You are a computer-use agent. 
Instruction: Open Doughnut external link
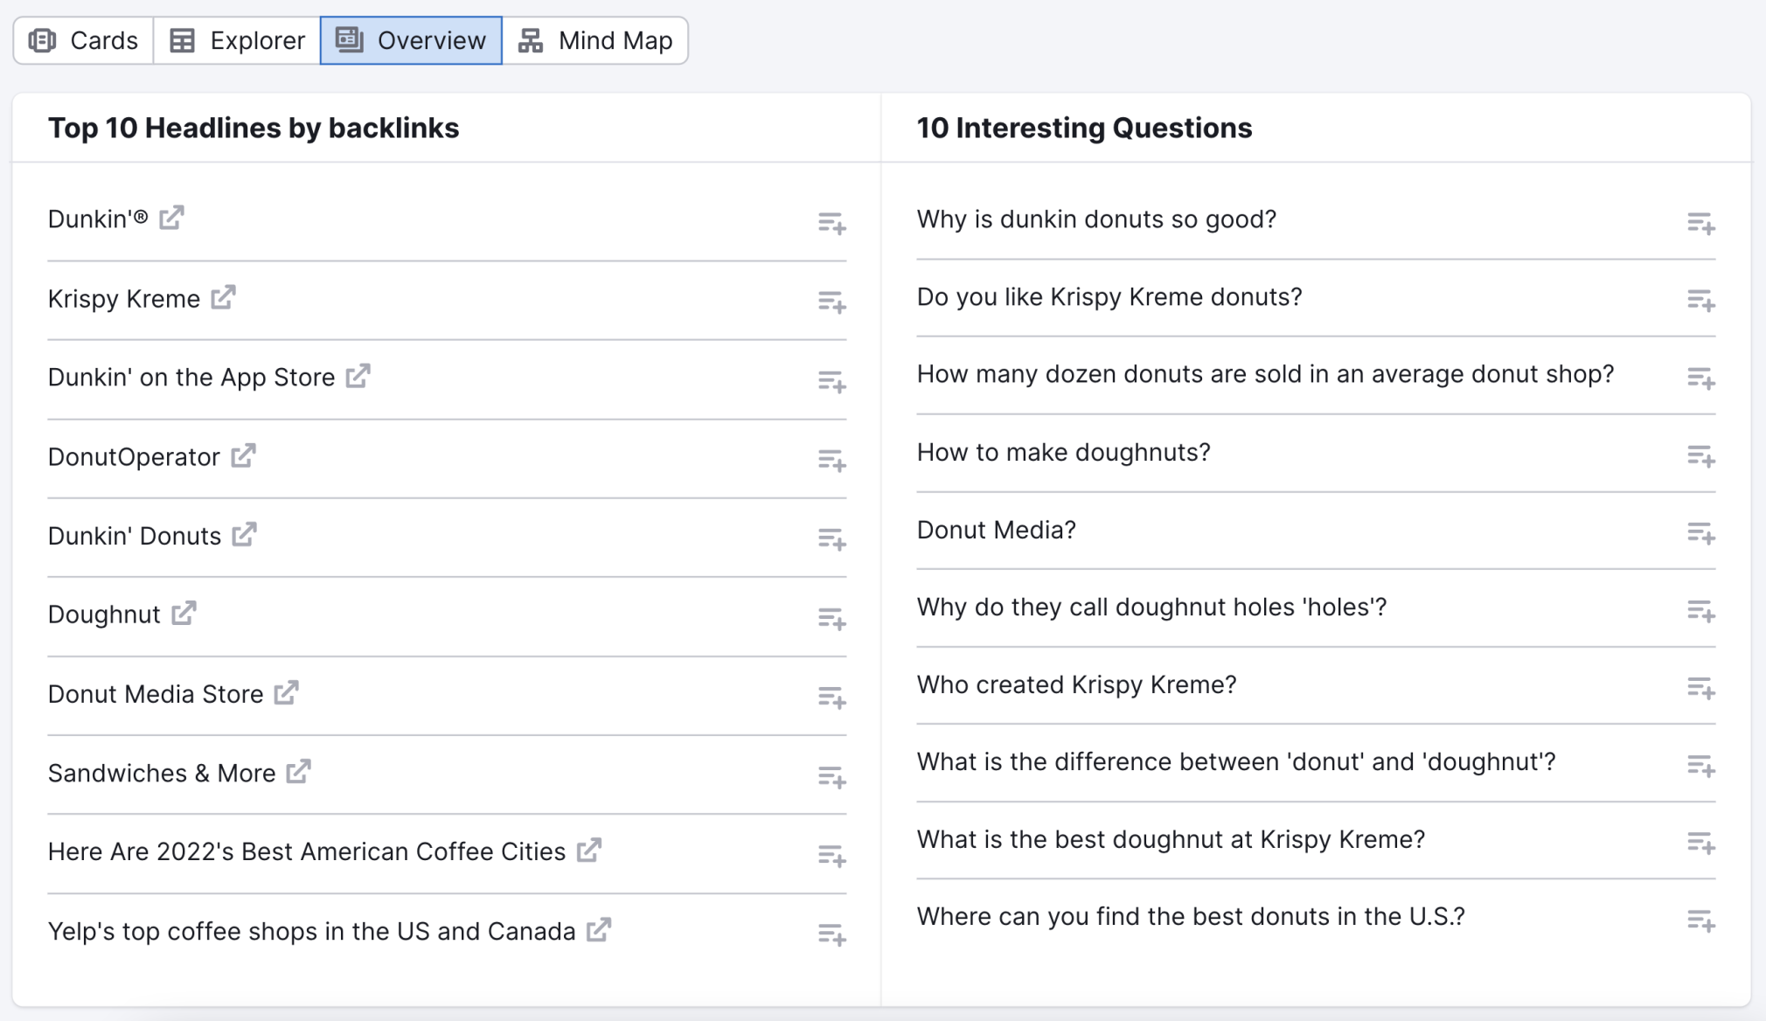pos(184,613)
